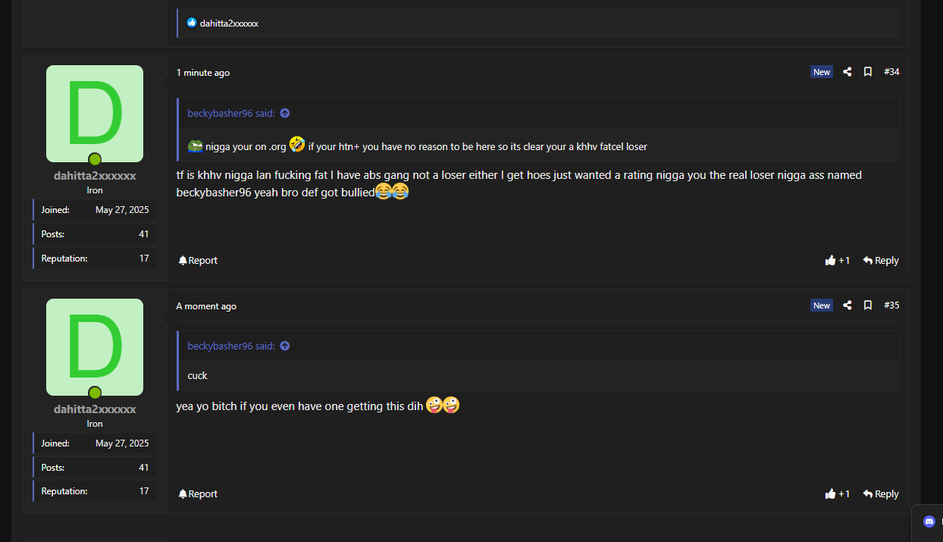Report post #35 with bell icon
Image resolution: width=943 pixels, height=542 pixels.
tap(198, 493)
